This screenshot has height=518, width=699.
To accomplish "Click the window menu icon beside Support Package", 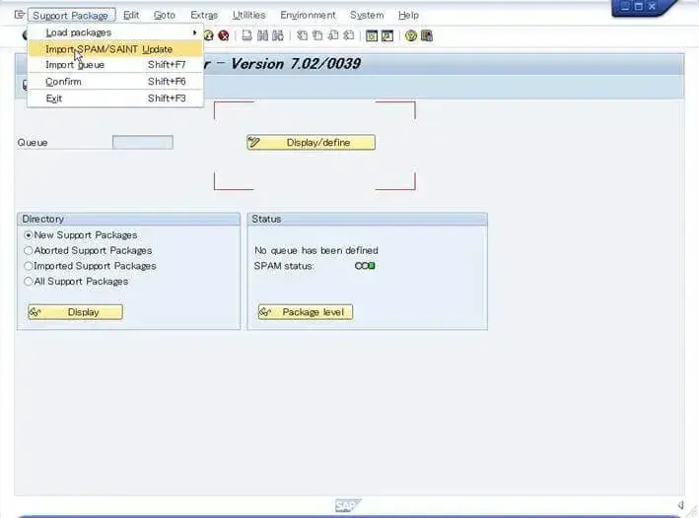I will [19, 15].
